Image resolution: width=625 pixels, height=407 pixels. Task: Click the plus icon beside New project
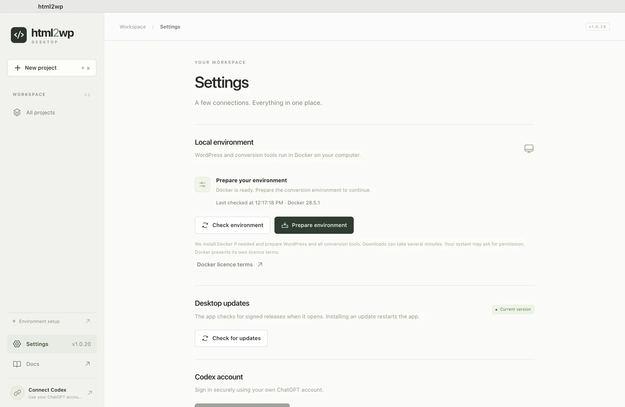coord(18,68)
